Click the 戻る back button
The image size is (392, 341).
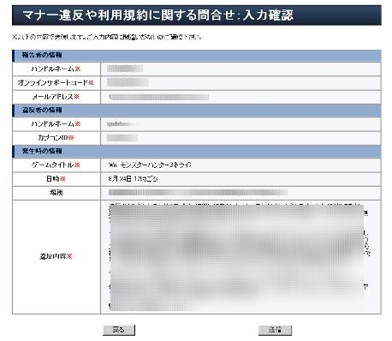click(119, 330)
